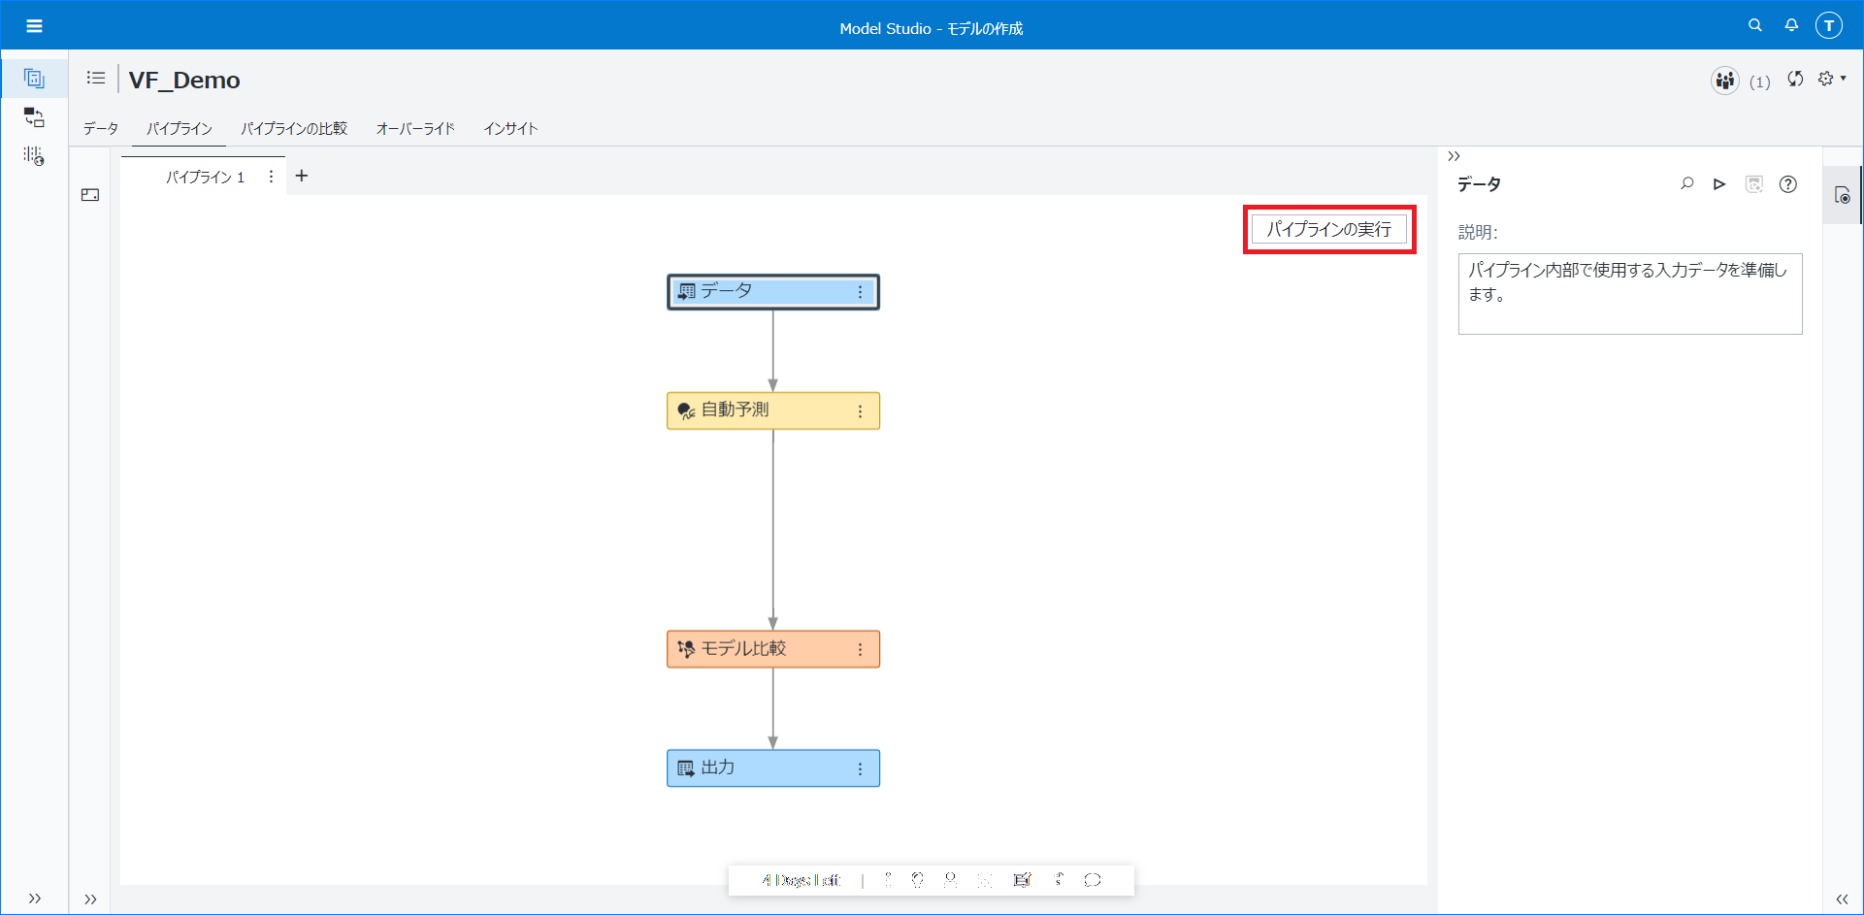The height and width of the screenshot is (915, 1864).
Task: Click the search magnifier in title bar
Action: click(1755, 25)
